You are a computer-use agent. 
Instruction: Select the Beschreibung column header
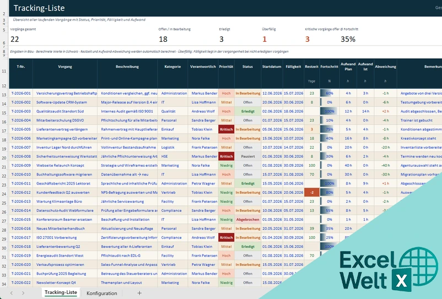(x=127, y=67)
